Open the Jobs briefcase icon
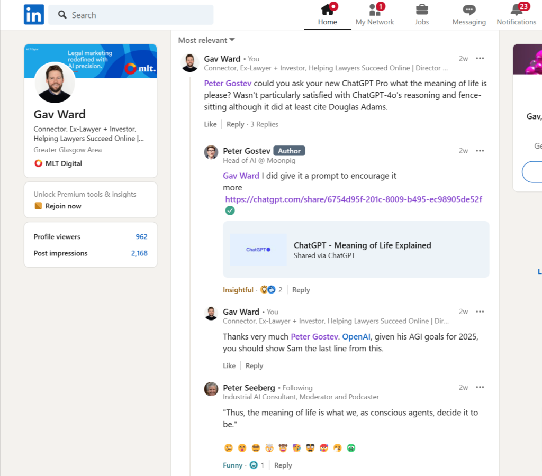Screen dimensions: 542x476 422,10
